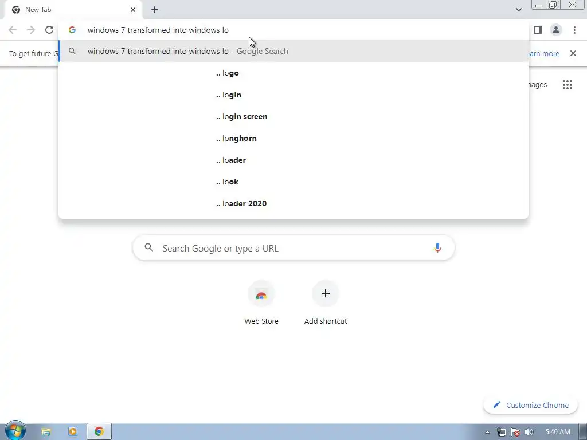Open File Explorer from the taskbar

pyautogui.click(x=46, y=431)
